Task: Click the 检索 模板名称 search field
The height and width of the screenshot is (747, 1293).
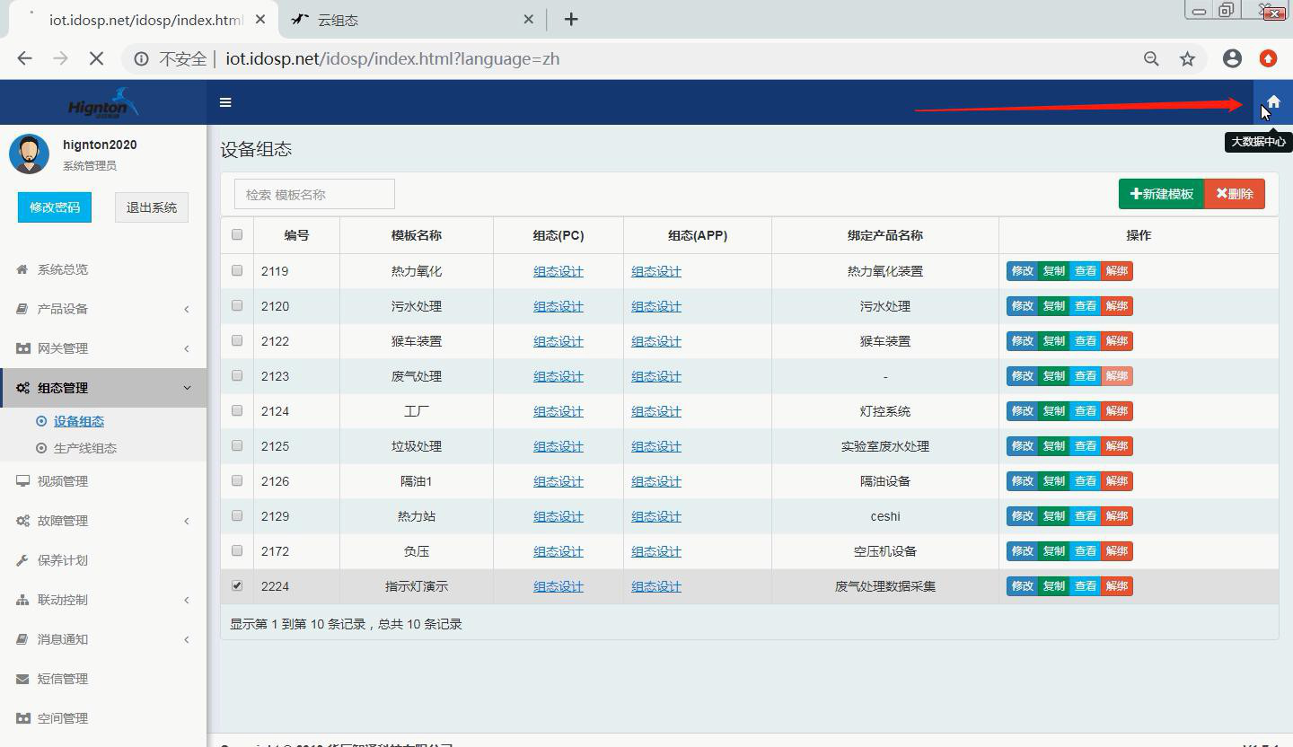Action: [x=314, y=194]
